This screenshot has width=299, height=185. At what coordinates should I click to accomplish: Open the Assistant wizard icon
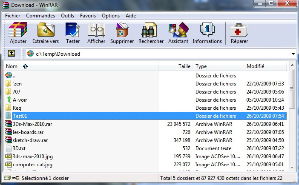pyautogui.click(x=178, y=30)
